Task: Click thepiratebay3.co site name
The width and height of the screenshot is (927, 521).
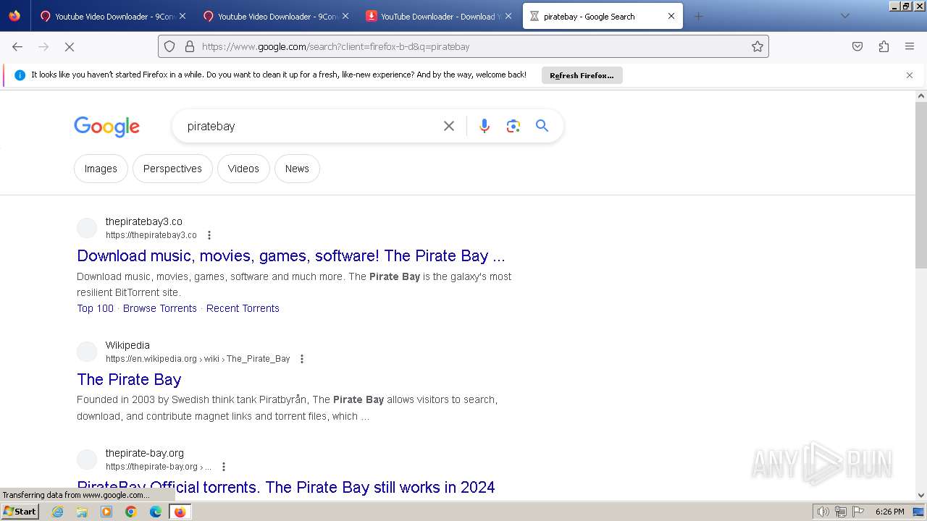Action: pyautogui.click(x=144, y=221)
